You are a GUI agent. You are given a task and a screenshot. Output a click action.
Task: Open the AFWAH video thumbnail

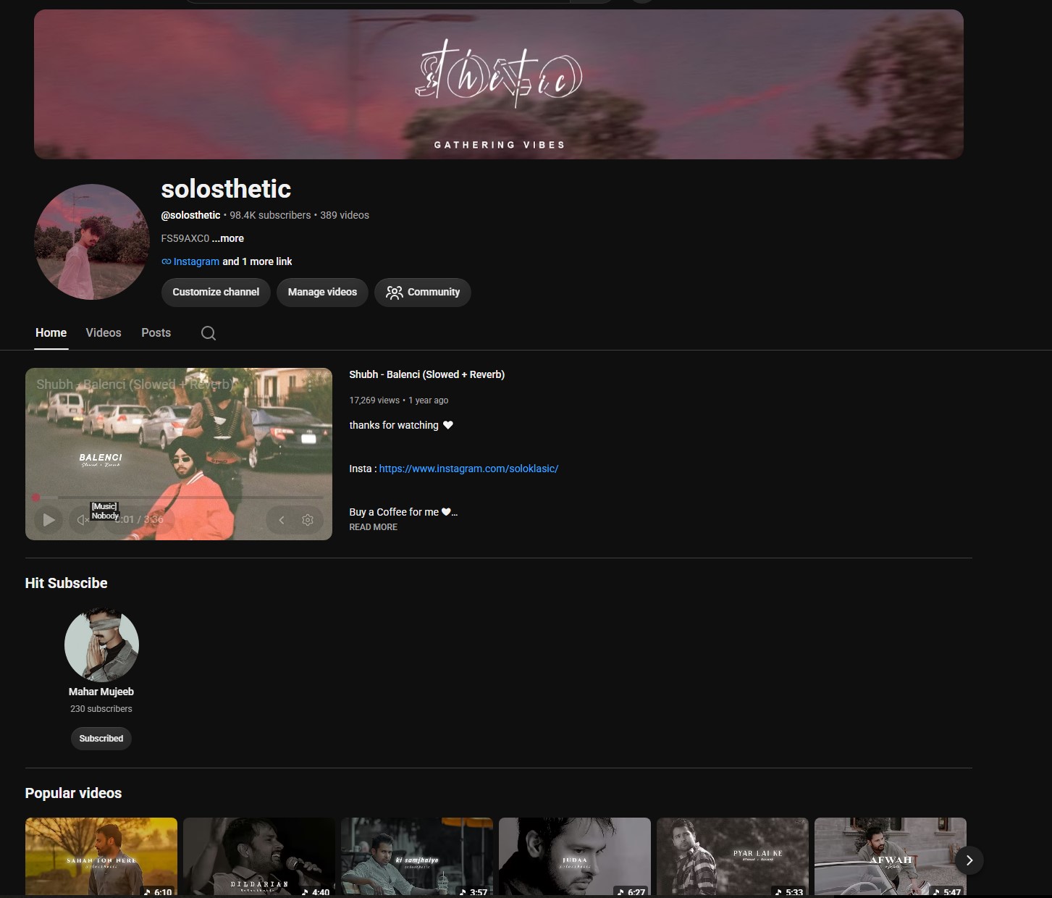(891, 857)
